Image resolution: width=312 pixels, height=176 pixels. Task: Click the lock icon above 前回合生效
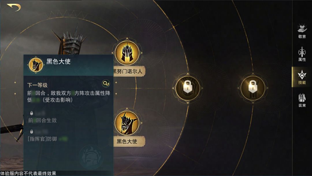(31, 113)
